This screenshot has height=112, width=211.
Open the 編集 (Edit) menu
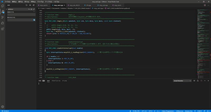coord(14,2)
